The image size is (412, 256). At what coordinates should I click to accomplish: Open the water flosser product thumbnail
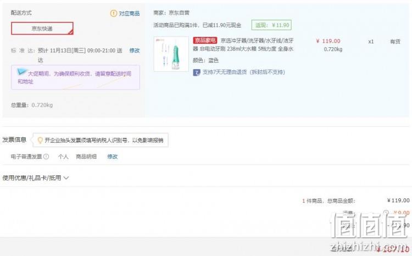pos(171,54)
